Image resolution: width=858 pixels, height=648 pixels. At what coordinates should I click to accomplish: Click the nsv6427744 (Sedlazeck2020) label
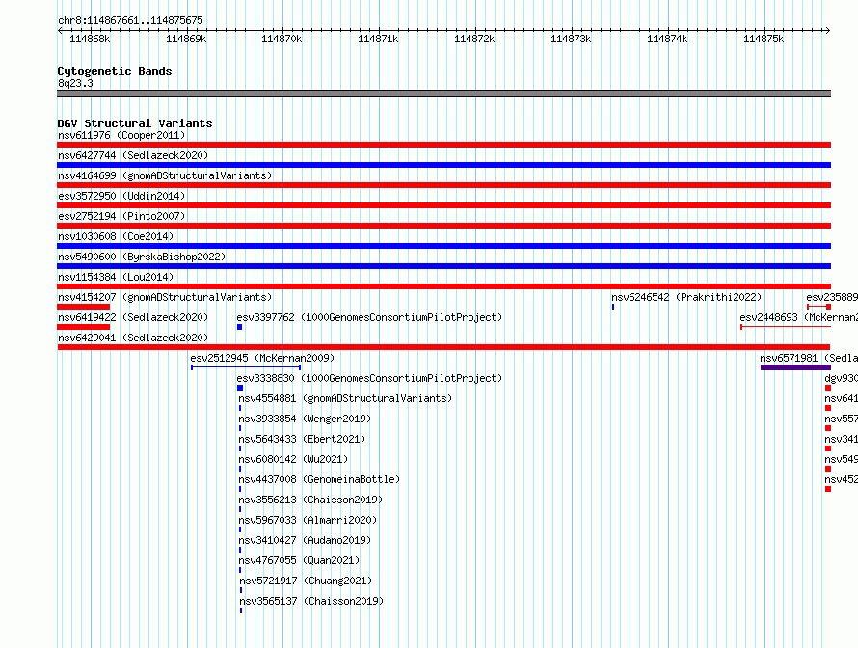(133, 155)
